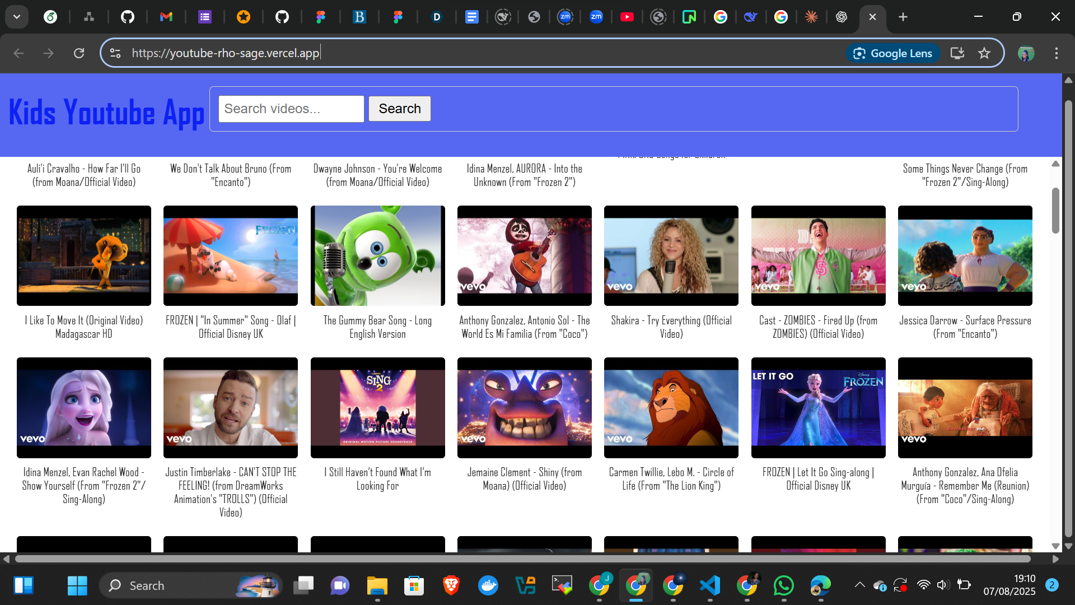
Task: Click the horizontal scrollbar at bottom
Action: pyautogui.click(x=523, y=559)
